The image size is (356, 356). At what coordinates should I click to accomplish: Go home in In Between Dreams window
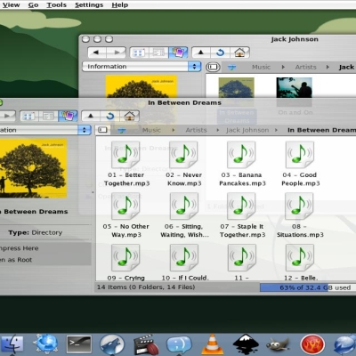pos(130,116)
